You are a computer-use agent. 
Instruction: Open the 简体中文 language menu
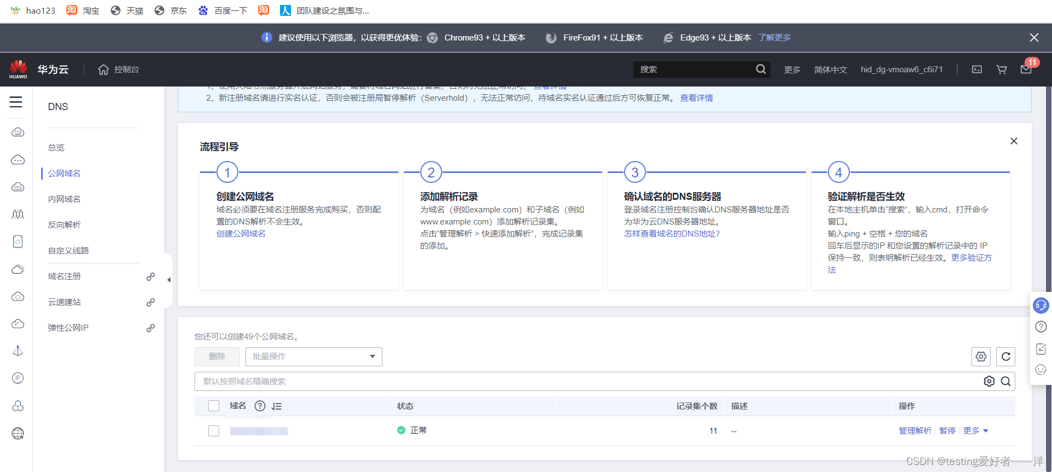click(x=831, y=70)
